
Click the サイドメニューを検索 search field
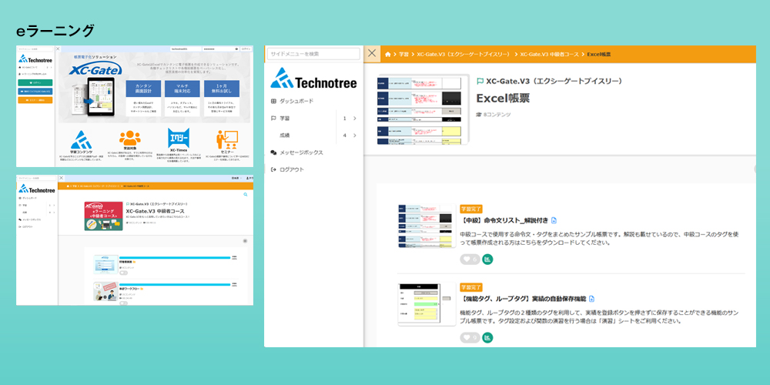click(x=314, y=54)
